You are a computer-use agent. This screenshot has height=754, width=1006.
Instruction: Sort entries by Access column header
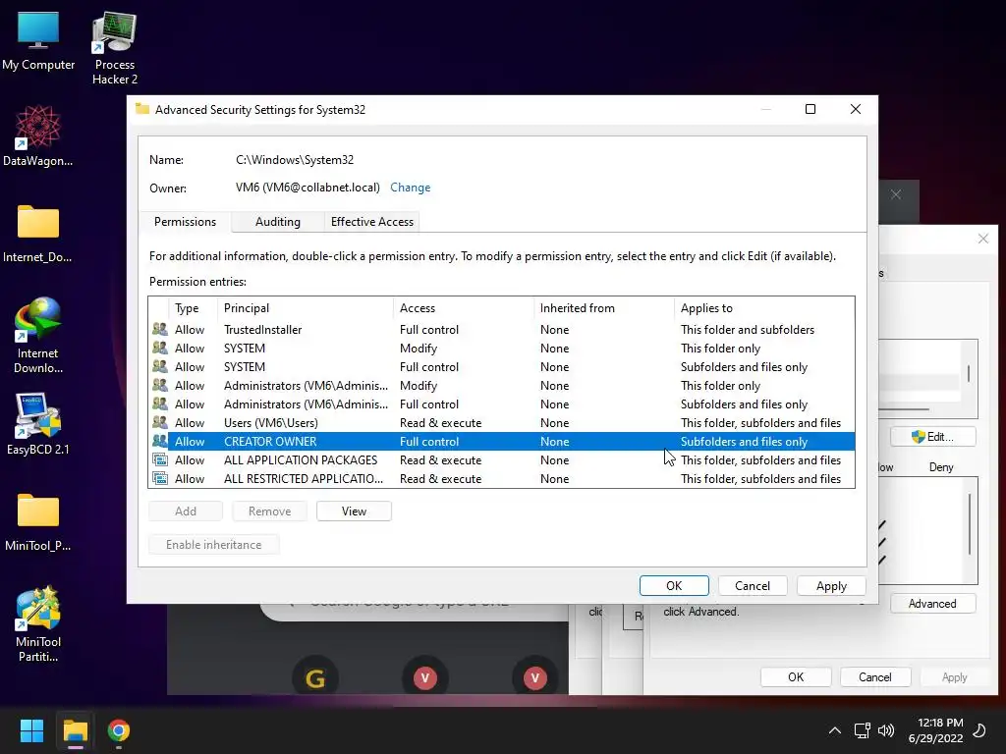pyautogui.click(x=464, y=308)
